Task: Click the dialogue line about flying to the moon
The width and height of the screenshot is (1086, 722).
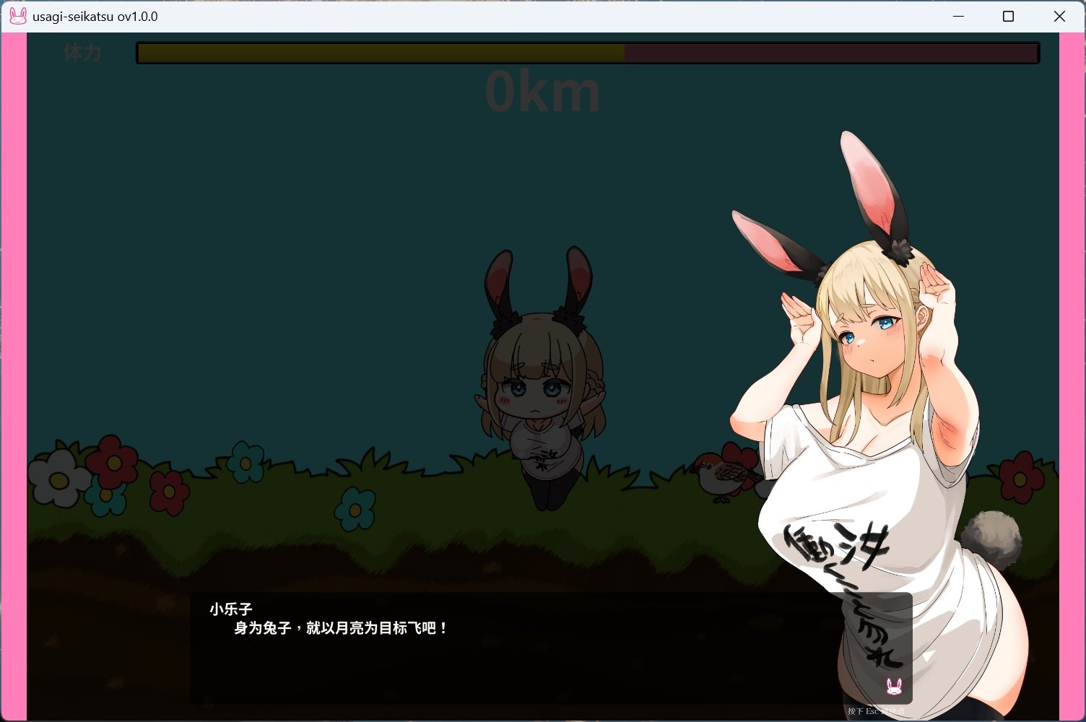Action: (341, 628)
